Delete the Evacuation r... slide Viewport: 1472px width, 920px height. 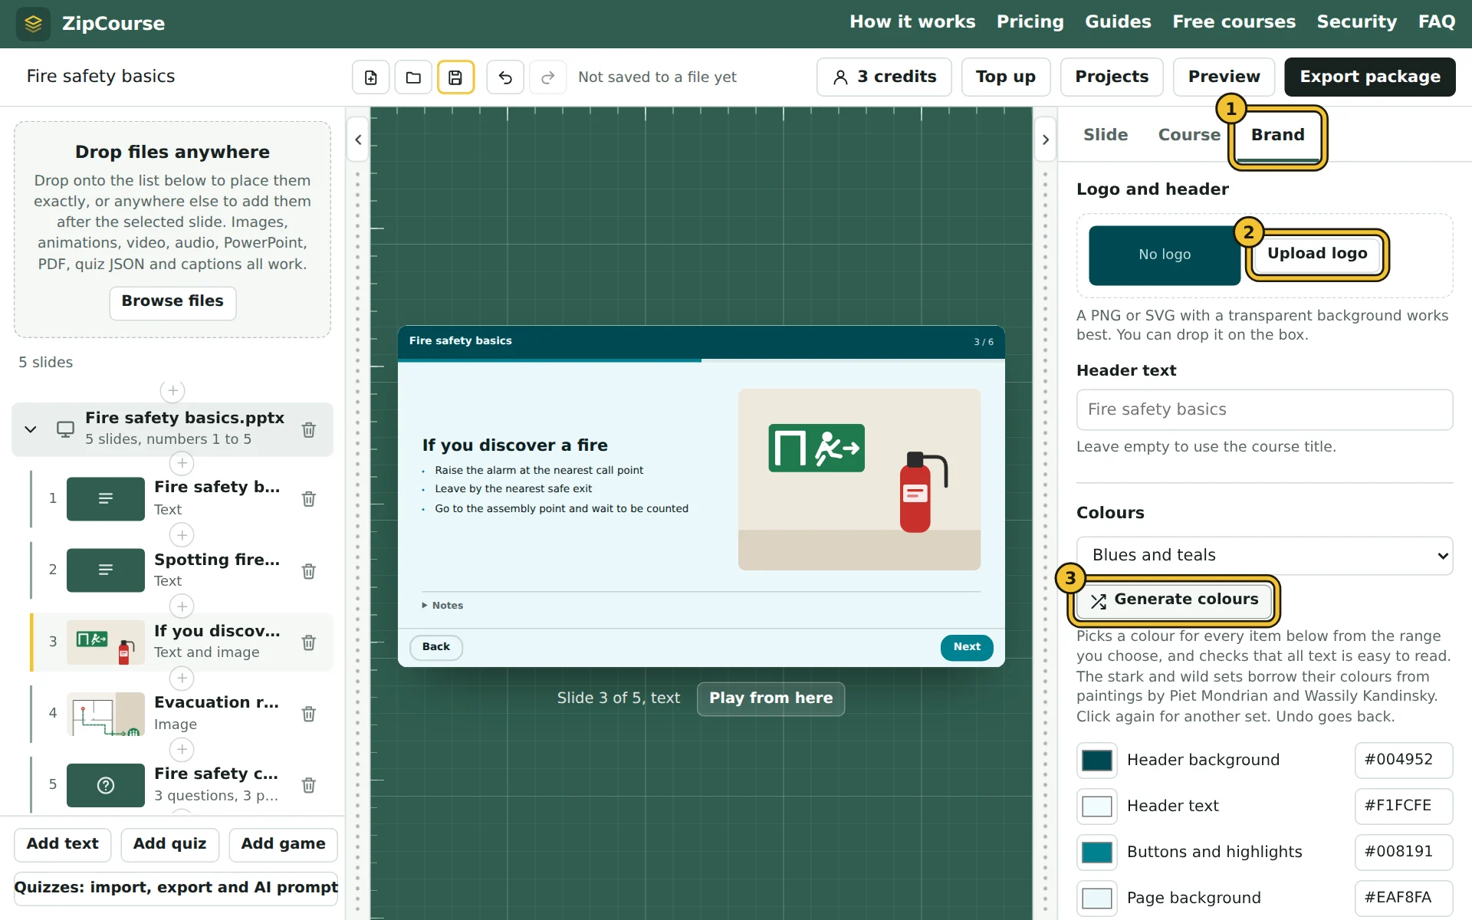coord(309,714)
